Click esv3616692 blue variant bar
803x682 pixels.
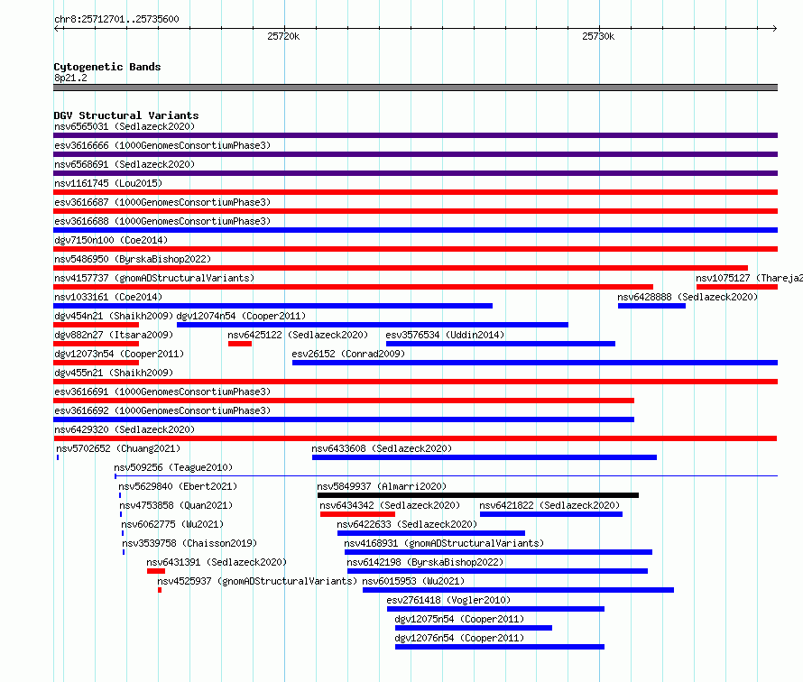tap(344, 419)
